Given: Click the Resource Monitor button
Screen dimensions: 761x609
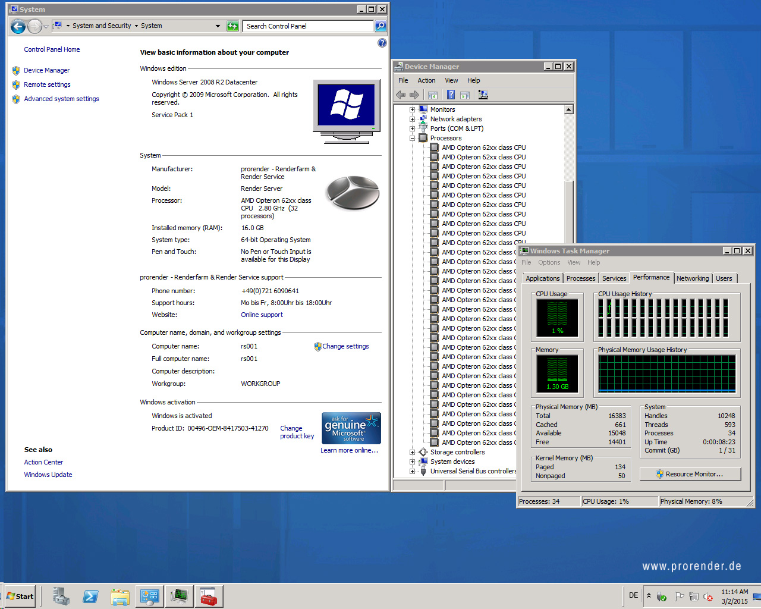Looking at the screenshot, I should pyautogui.click(x=690, y=474).
